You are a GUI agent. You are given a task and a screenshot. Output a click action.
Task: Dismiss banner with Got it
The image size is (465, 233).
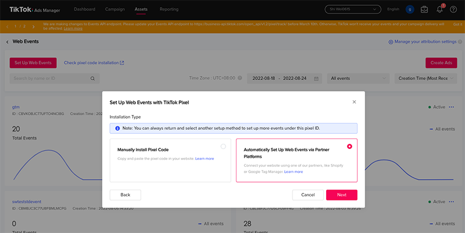(457, 24)
